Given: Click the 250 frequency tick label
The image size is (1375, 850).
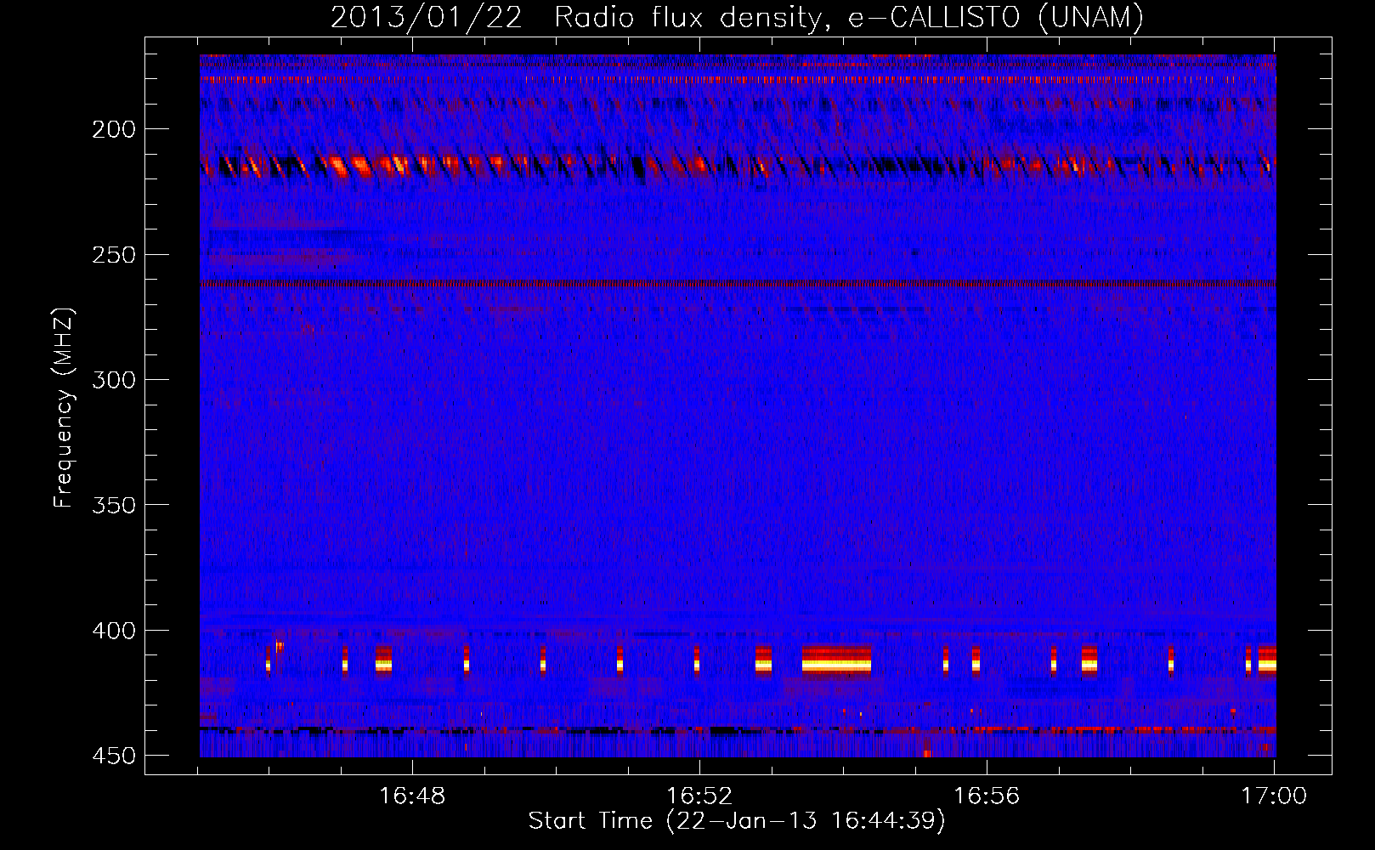Looking at the screenshot, I should click(114, 255).
